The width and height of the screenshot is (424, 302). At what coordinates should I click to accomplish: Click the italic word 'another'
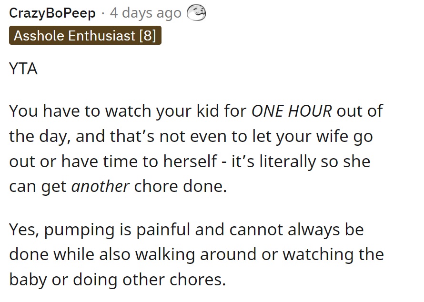click(101, 186)
